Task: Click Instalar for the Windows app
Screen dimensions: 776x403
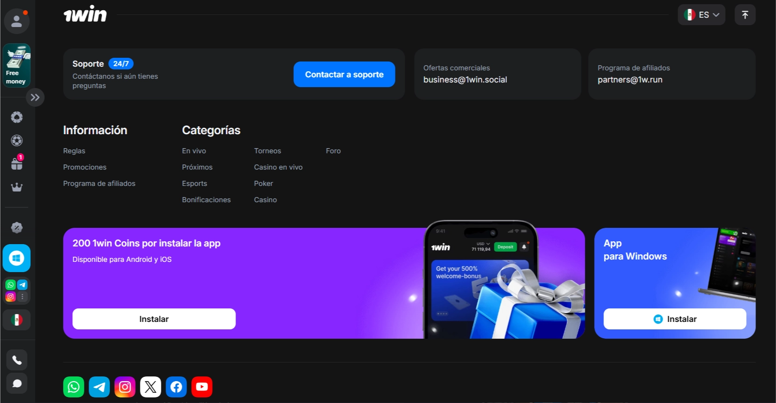Action: [x=675, y=319]
